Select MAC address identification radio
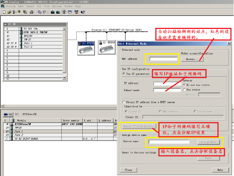This screenshot has width=234, height=176. click(x=160, y=111)
